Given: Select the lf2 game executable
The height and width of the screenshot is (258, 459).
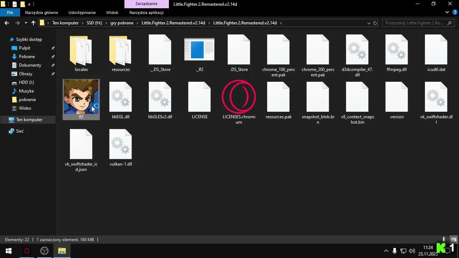Looking at the screenshot, I should click(x=81, y=100).
